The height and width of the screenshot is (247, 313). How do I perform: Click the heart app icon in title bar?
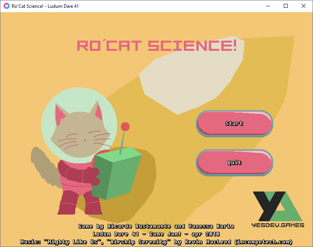[7, 6]
